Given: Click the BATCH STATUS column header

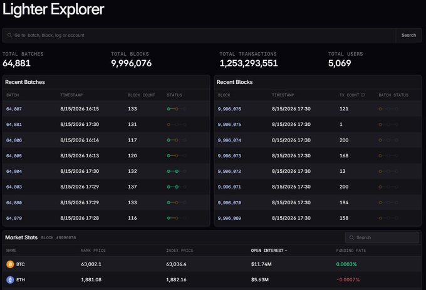Looking at the screenshot, I should pos(393,95).
